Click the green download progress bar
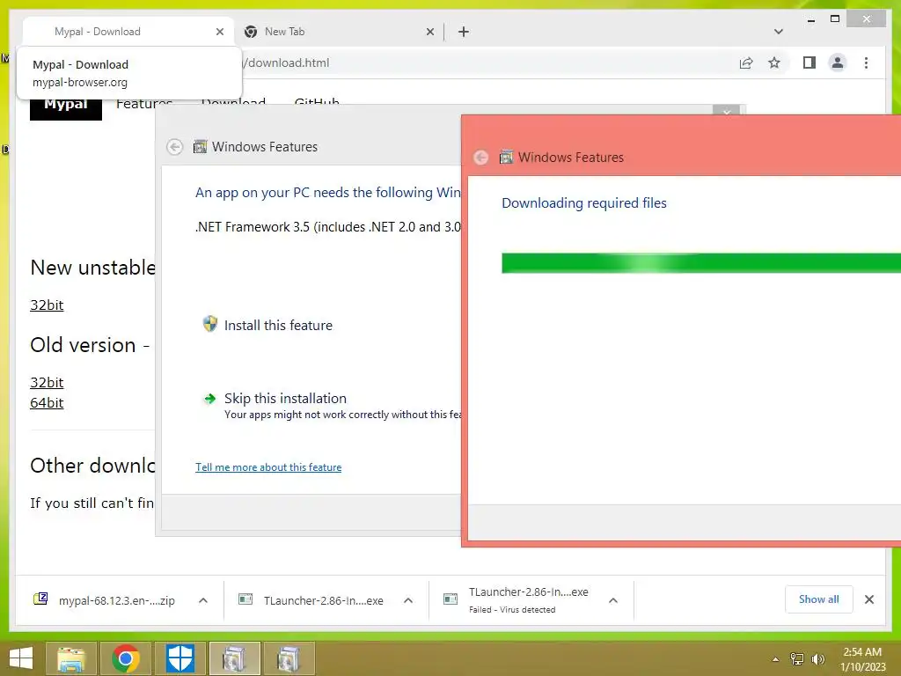 (701, 263)
